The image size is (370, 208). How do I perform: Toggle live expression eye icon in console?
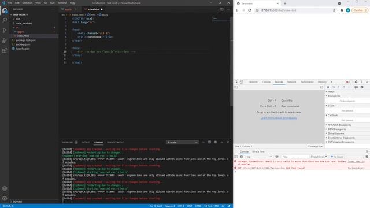[277, 157]
